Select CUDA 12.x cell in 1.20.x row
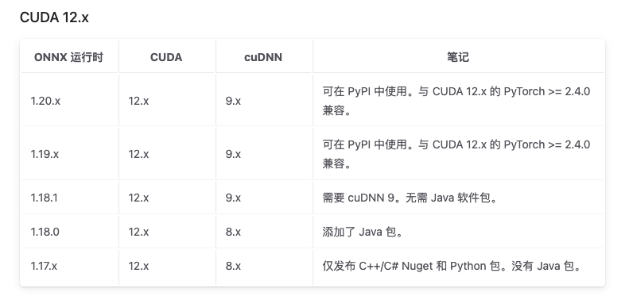 [138, 101]
